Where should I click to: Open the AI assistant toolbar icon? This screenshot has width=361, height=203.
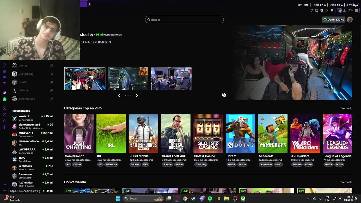351,10
